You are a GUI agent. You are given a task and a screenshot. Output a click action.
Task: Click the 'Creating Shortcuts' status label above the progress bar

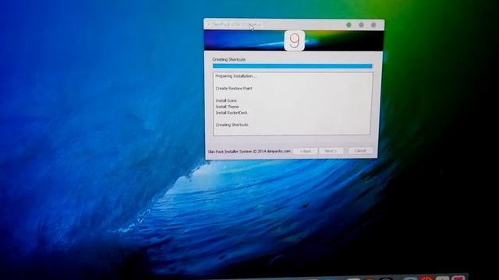[x=228, y=59]
